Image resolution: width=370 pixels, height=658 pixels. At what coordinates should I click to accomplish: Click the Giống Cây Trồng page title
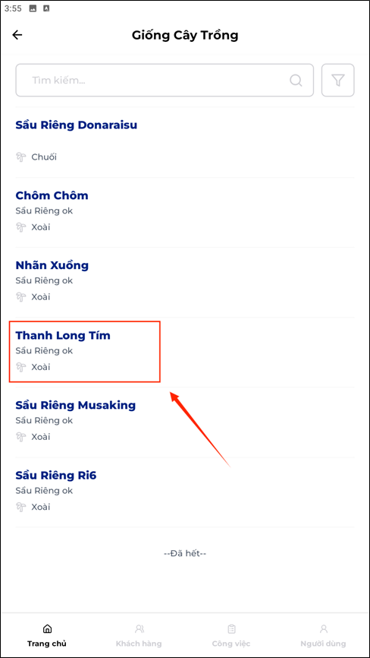pos(185,35)
